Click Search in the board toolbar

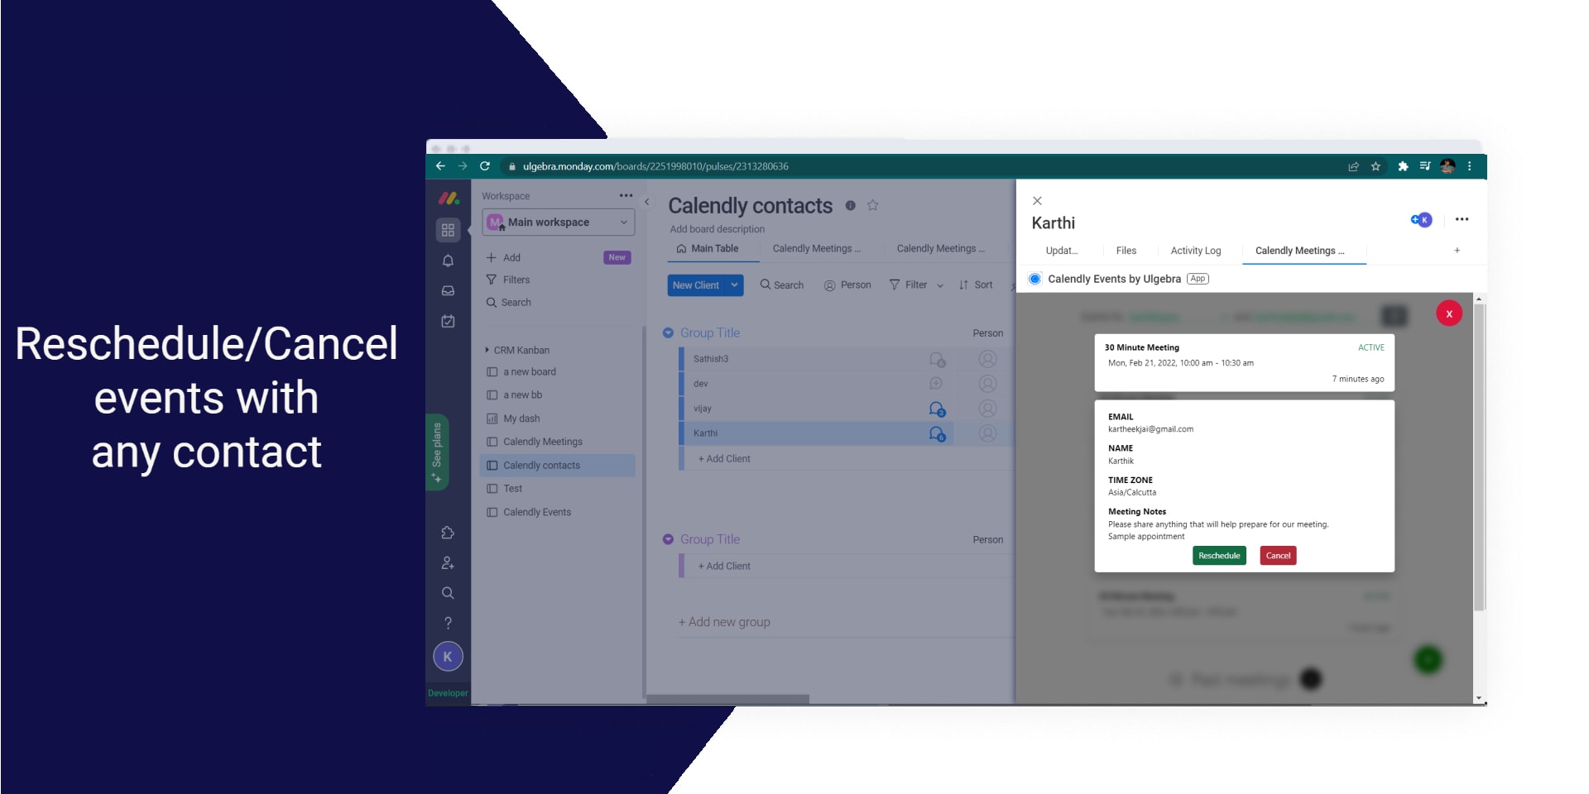point(782,285)
